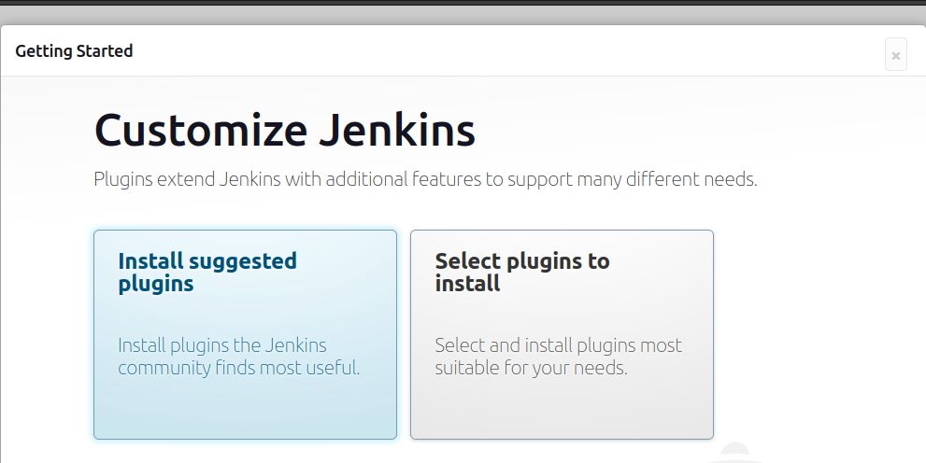Close the Getting Started dialog
926x463 pixels.
[x=895, y=55]
